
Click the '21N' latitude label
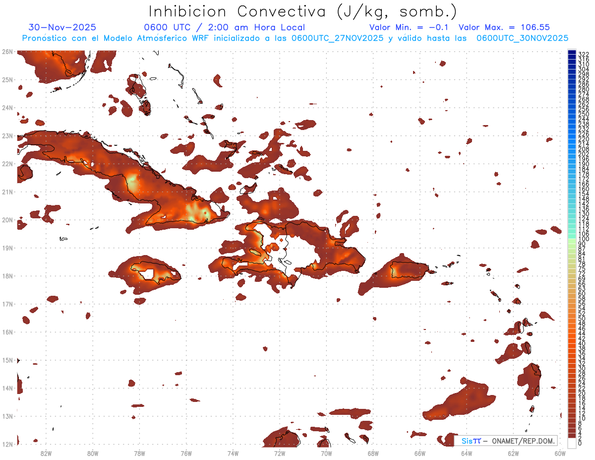[x=7, y=192]
